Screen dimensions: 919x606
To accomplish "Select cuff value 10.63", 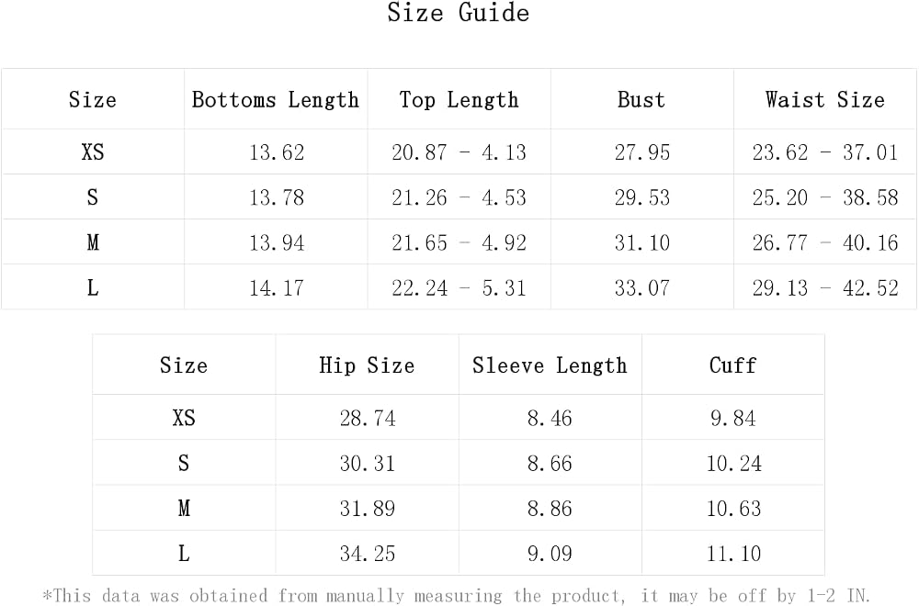I will tap(733, 509).
